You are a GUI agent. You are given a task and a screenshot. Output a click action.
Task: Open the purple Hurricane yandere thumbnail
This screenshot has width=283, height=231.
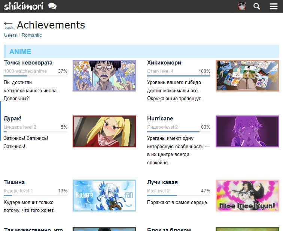coord(247,131)
